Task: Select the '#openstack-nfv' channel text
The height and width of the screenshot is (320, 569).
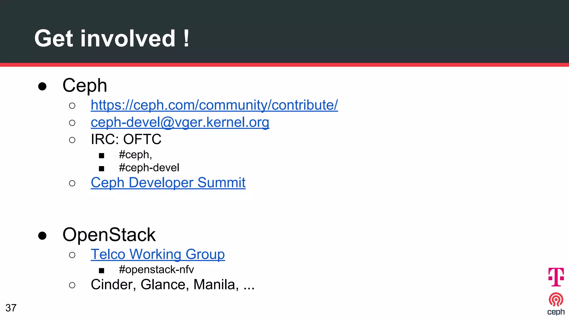Action: (x=156, y=270)
